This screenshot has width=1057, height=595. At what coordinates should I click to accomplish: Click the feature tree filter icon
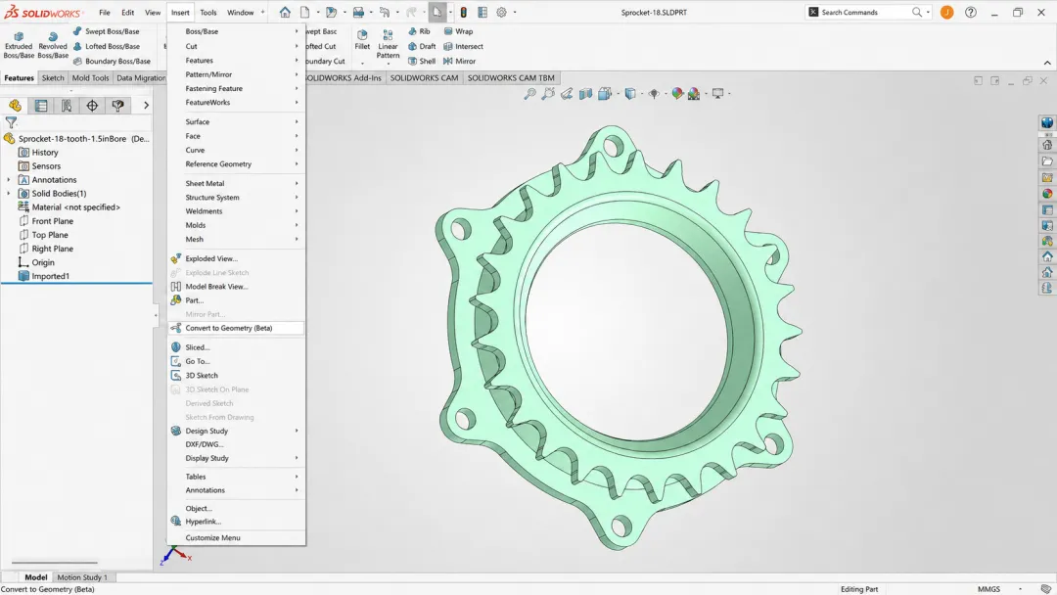[x=11, y=122]
